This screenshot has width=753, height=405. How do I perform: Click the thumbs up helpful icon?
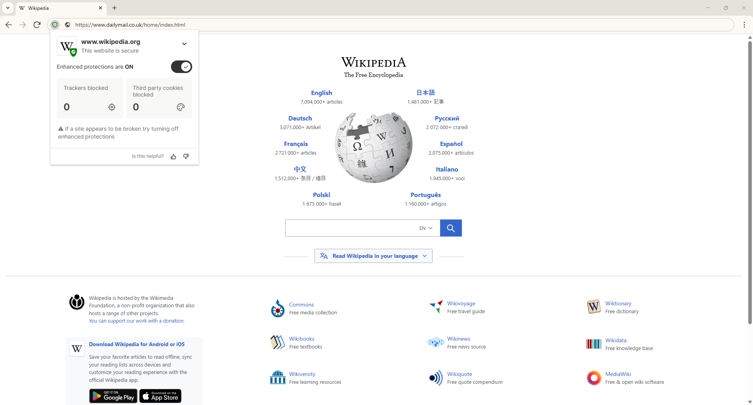click(x=173, y=157)
